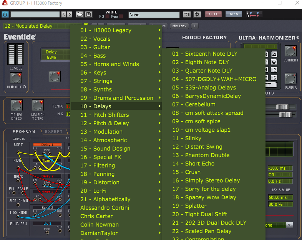Click the empty preset name field in the toolbar
302x240 pixels.
point(35,15)
